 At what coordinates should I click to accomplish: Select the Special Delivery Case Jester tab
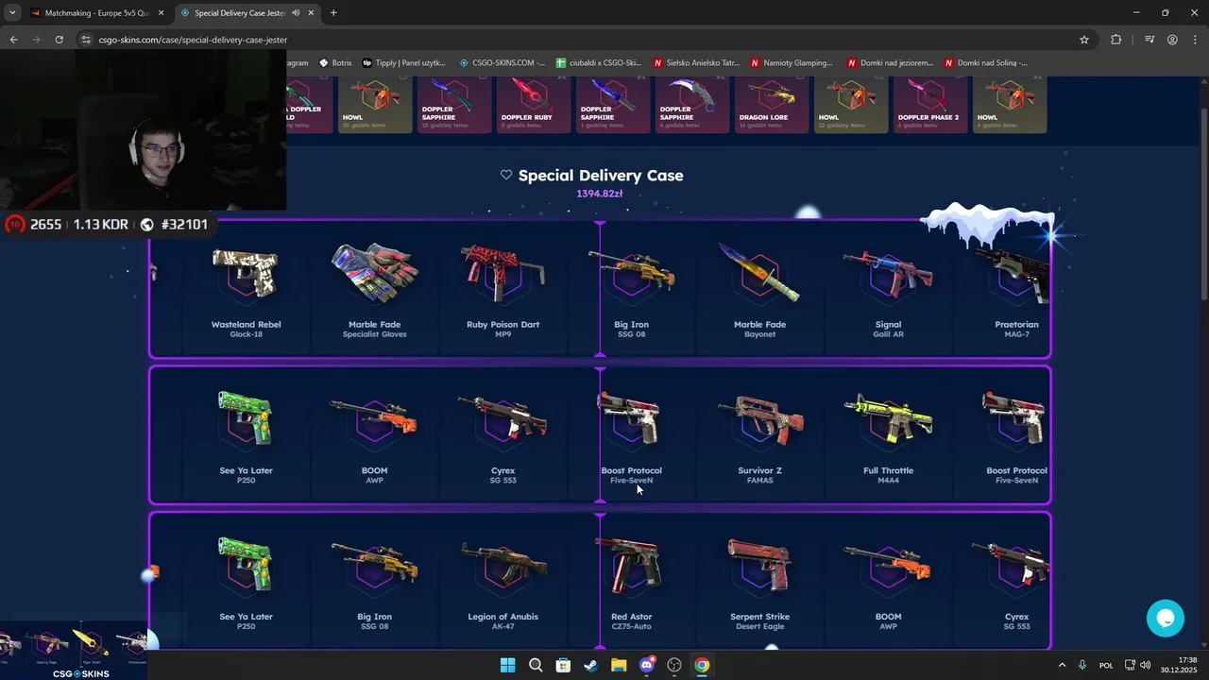coord(247,13)
